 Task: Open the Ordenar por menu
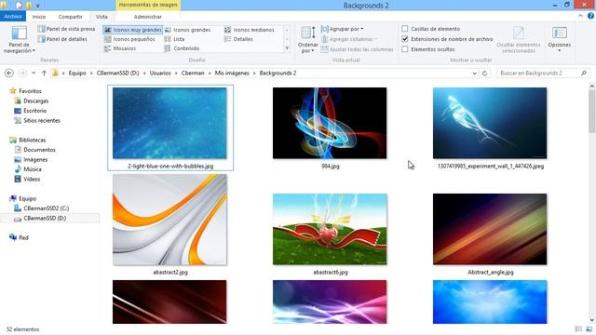point(308,40)
